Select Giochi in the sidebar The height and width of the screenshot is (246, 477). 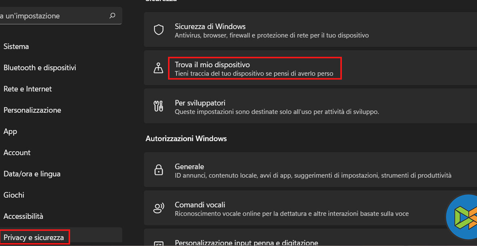coord(14,195)
